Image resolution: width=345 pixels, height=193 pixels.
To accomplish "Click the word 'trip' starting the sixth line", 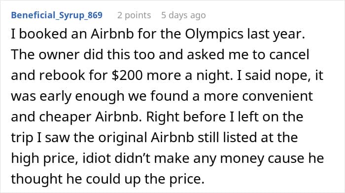I will point(22,138).
